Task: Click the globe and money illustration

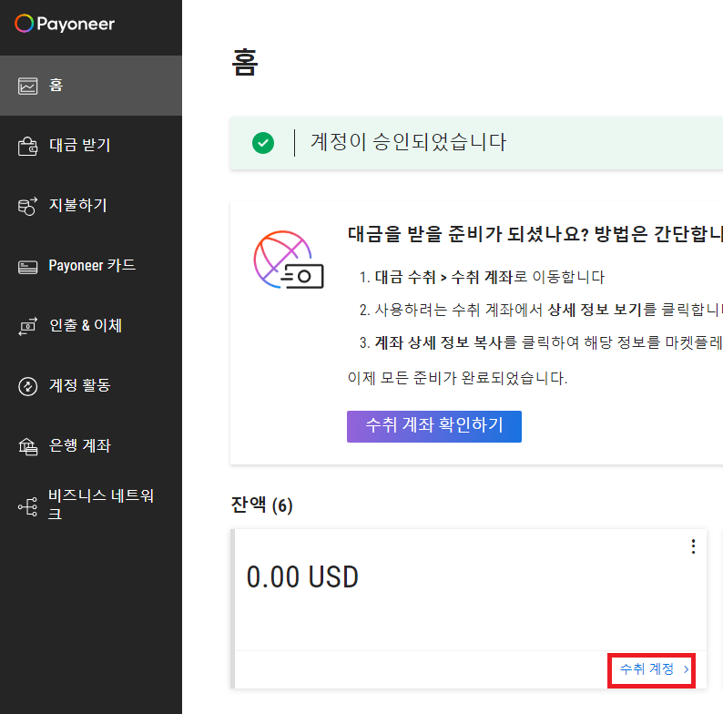Action: (x=289, y=260)
